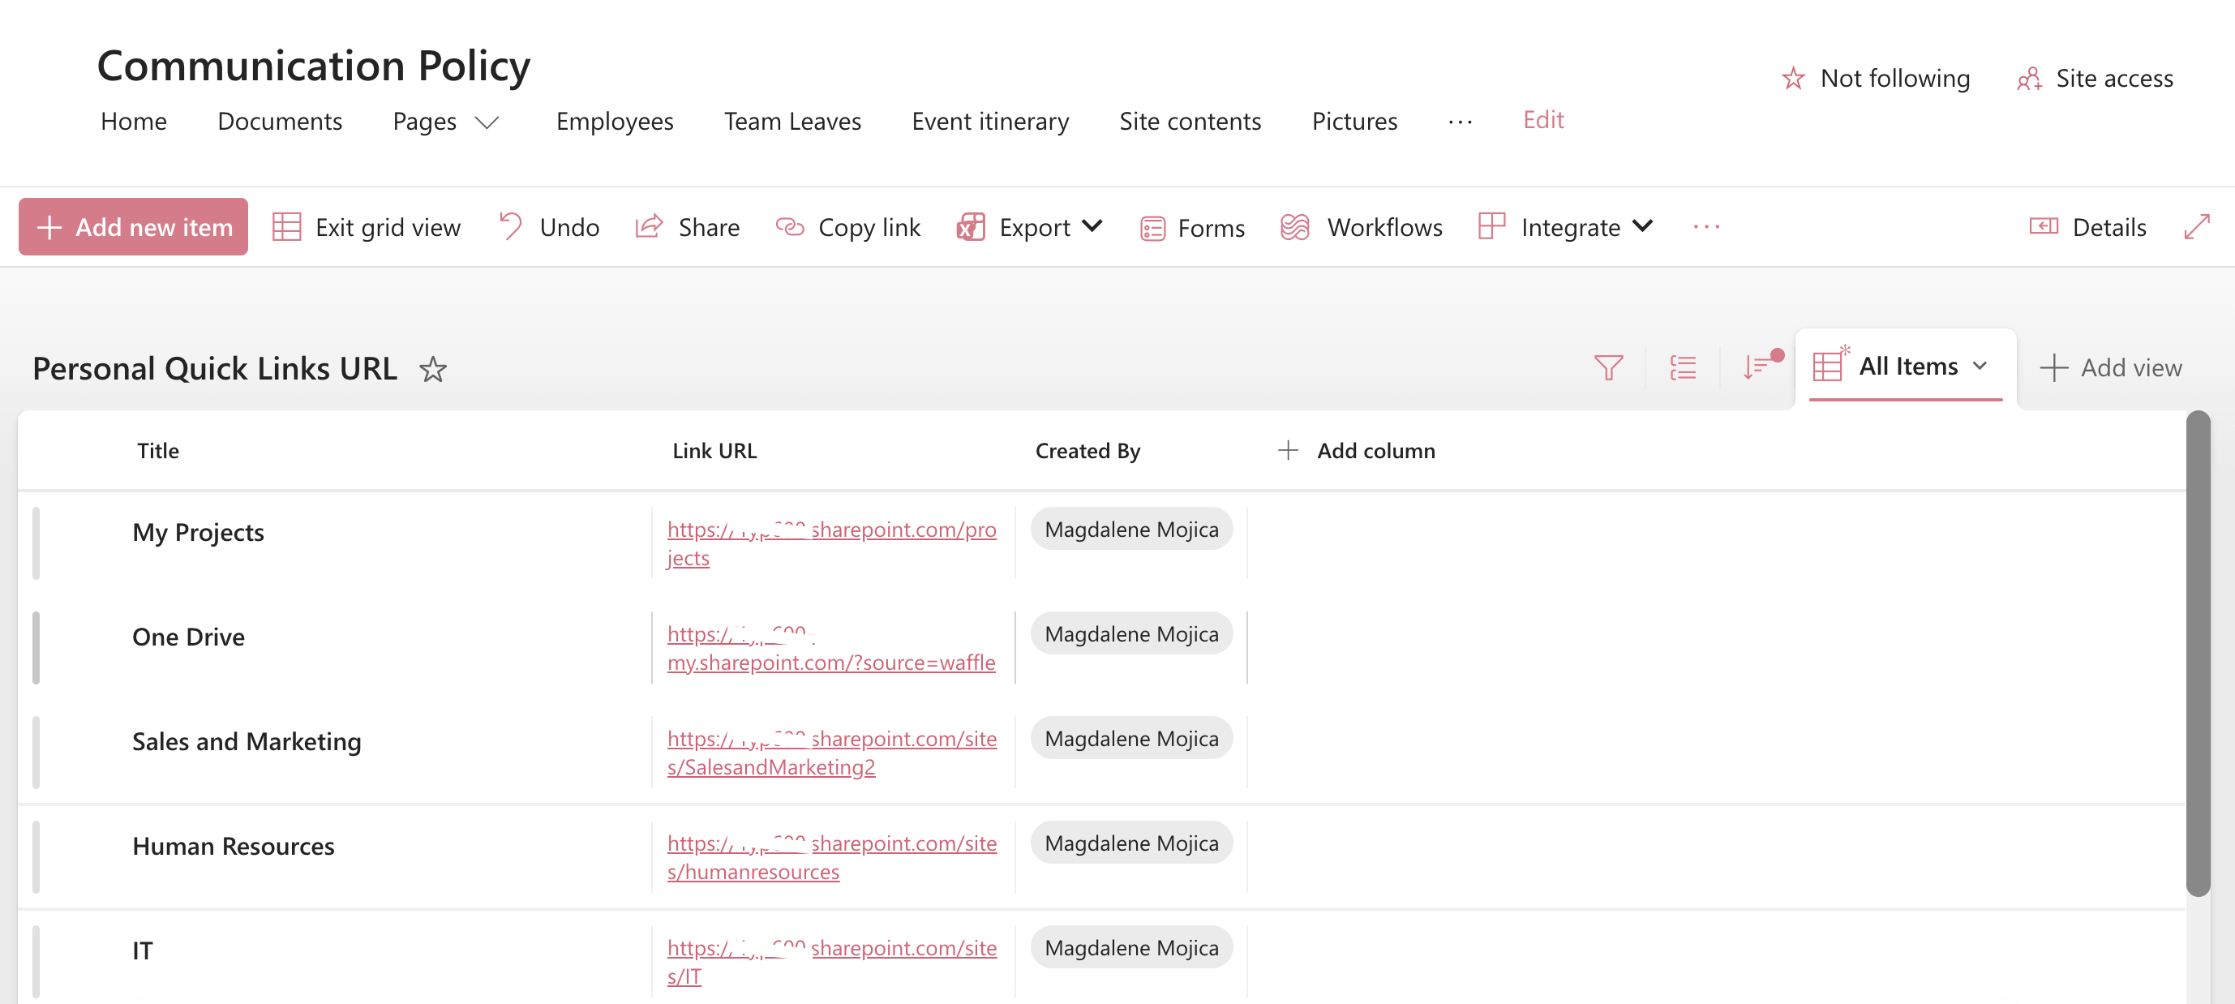This screenshot has height=1004, width=2235.
Task: Expand the Integrate dropdown arrow
Action: click(x=1642, y=226)
